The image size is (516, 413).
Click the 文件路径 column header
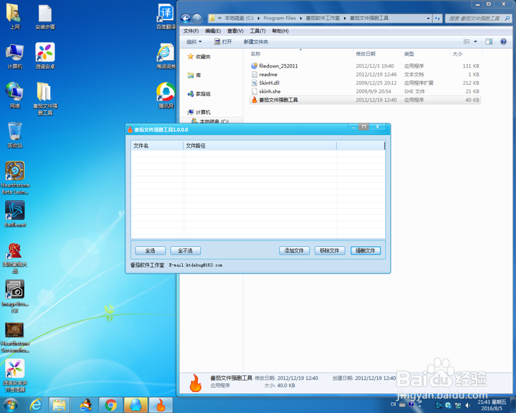click(260, 146)
